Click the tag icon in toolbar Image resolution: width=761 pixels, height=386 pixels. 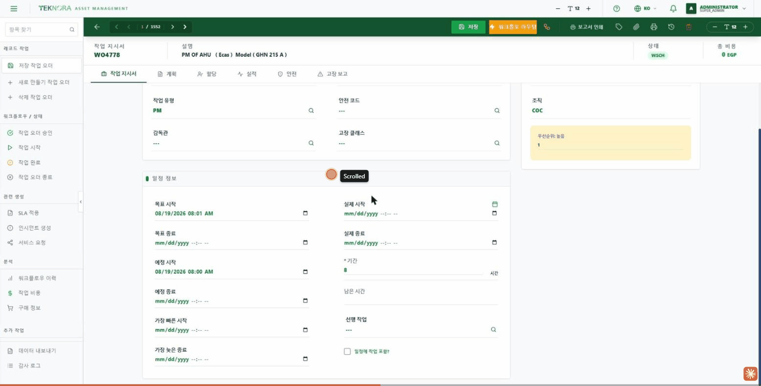pos(619,27)
